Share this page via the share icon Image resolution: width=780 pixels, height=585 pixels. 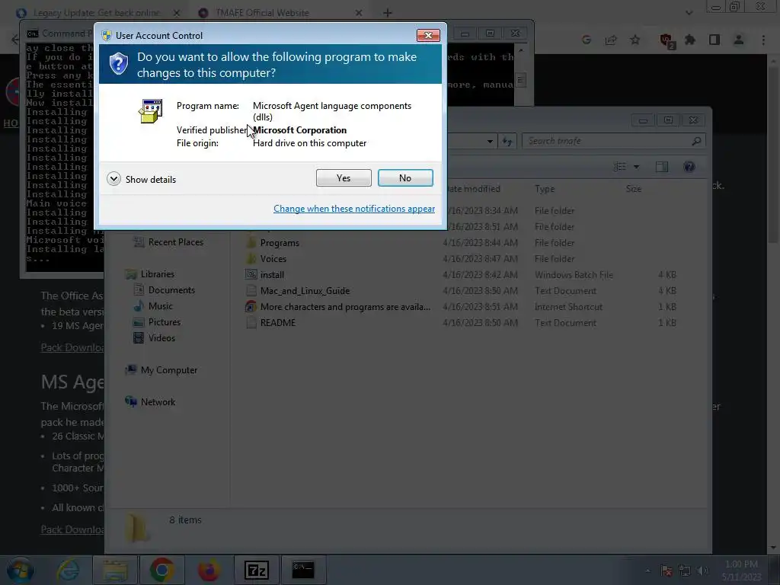tap(611, 40)
